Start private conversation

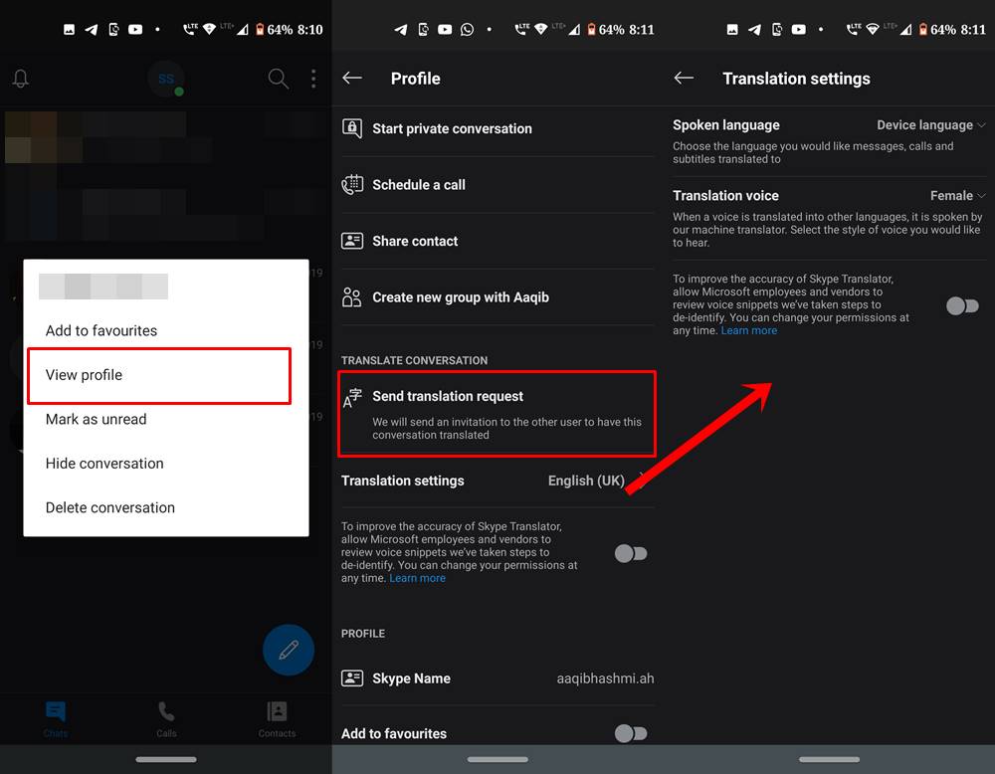point(497,128)
